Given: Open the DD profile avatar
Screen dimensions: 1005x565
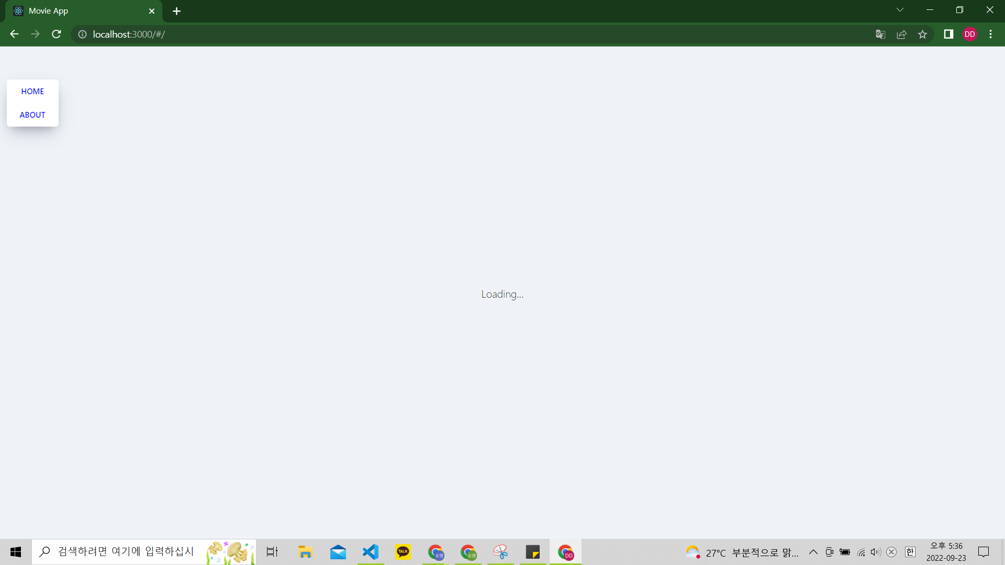Looking at the screenshot, I should (x=970, y=35).
